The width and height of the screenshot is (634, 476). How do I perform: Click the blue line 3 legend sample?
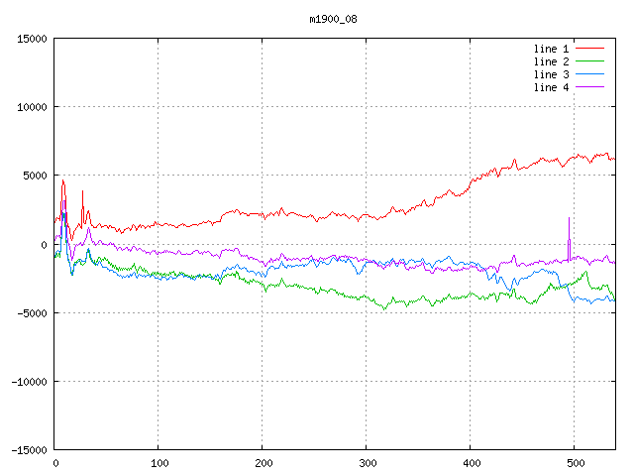pos(589,74)
